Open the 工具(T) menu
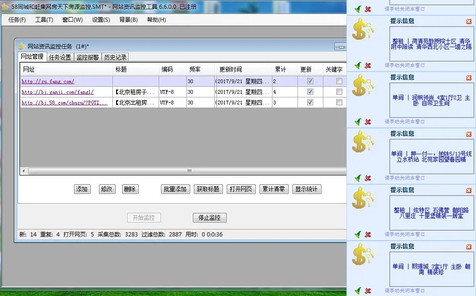 44,20
